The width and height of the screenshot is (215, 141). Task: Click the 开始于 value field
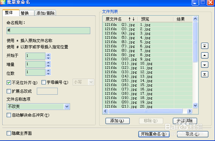click(x=36, y=56)
